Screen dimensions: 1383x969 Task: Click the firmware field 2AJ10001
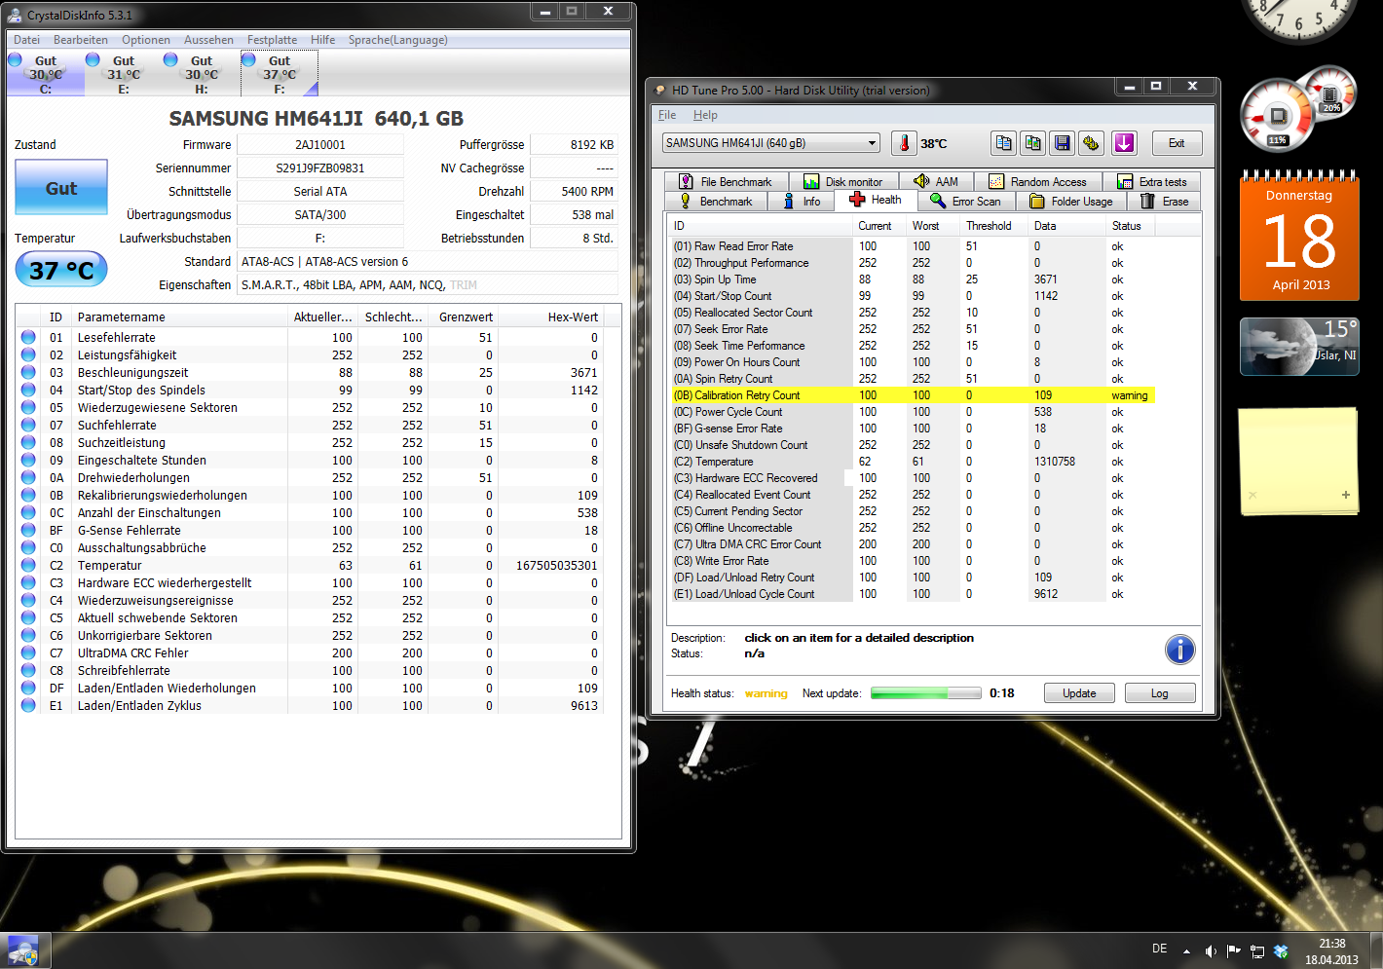(x=320, y=145)
